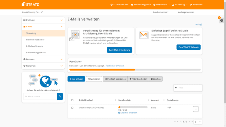Click the pencil icon next to SmartWebshop Plus
226x127 pixels.
coord(42,12)
